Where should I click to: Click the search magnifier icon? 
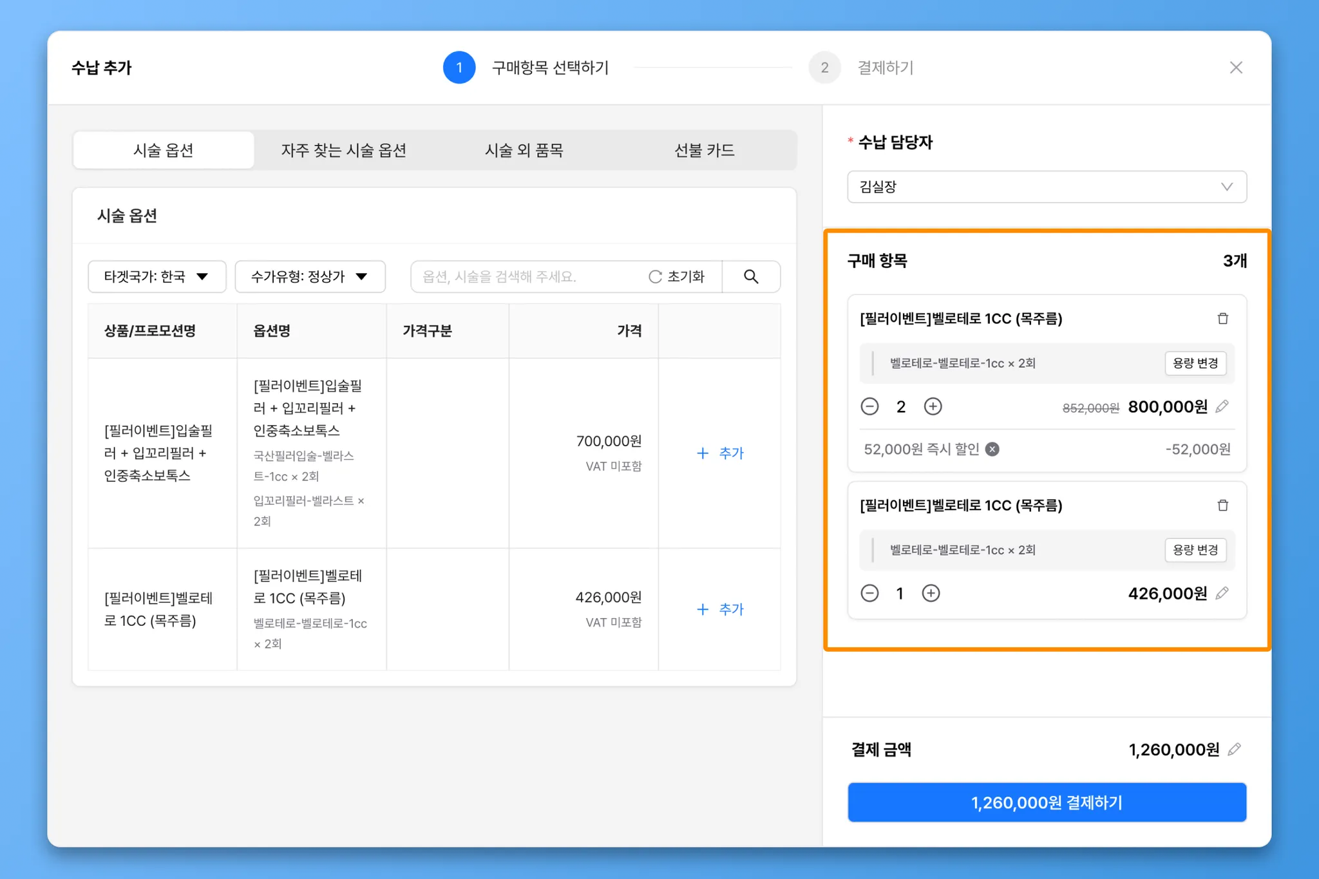tap(751, 276)
